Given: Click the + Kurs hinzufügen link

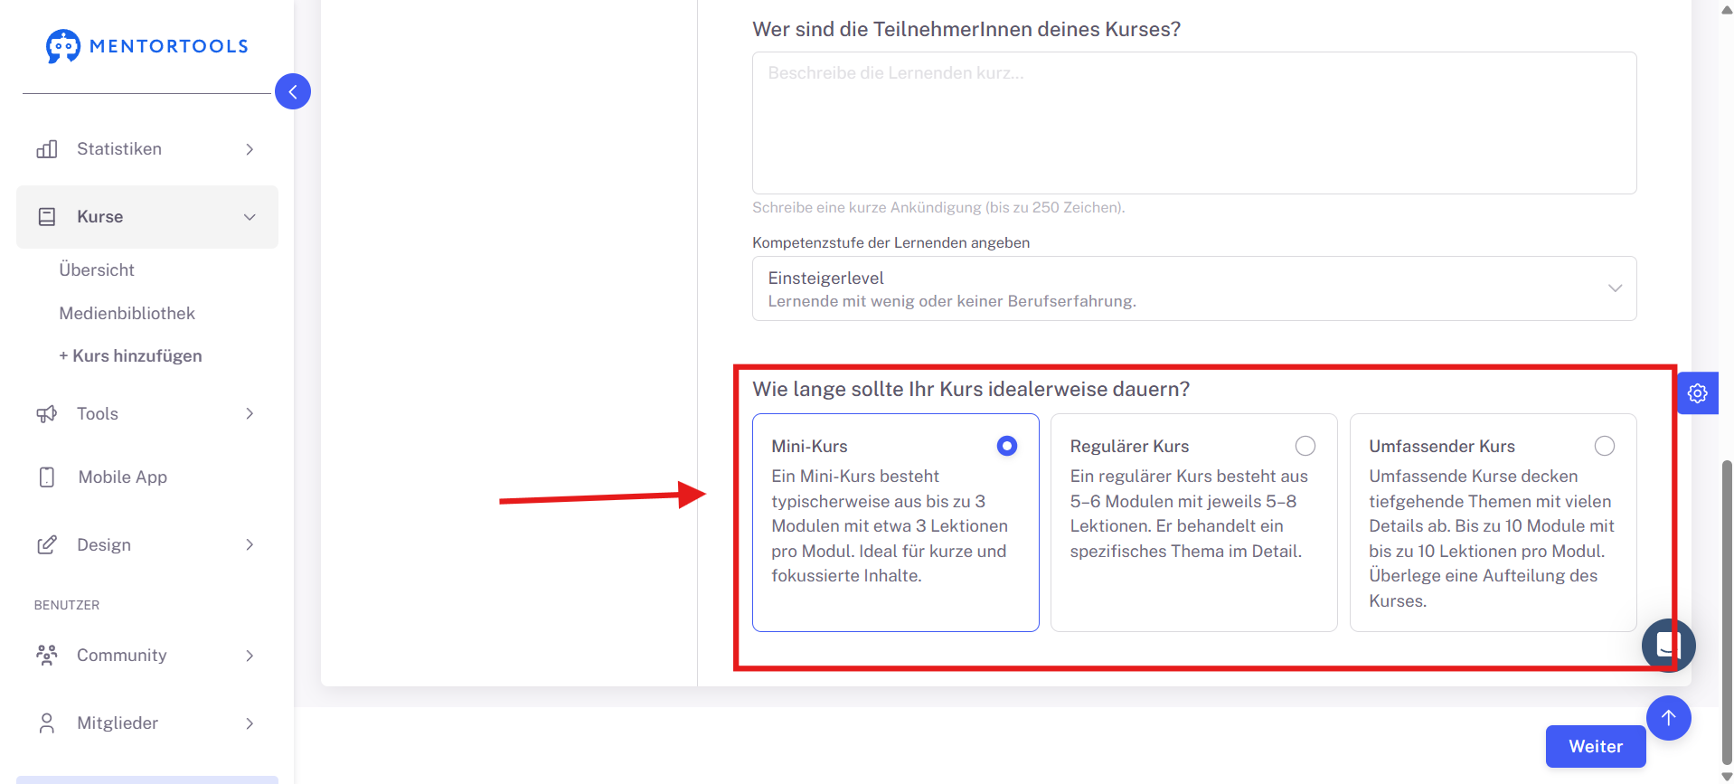Looking at the screenshot, I should coord(131,356).
